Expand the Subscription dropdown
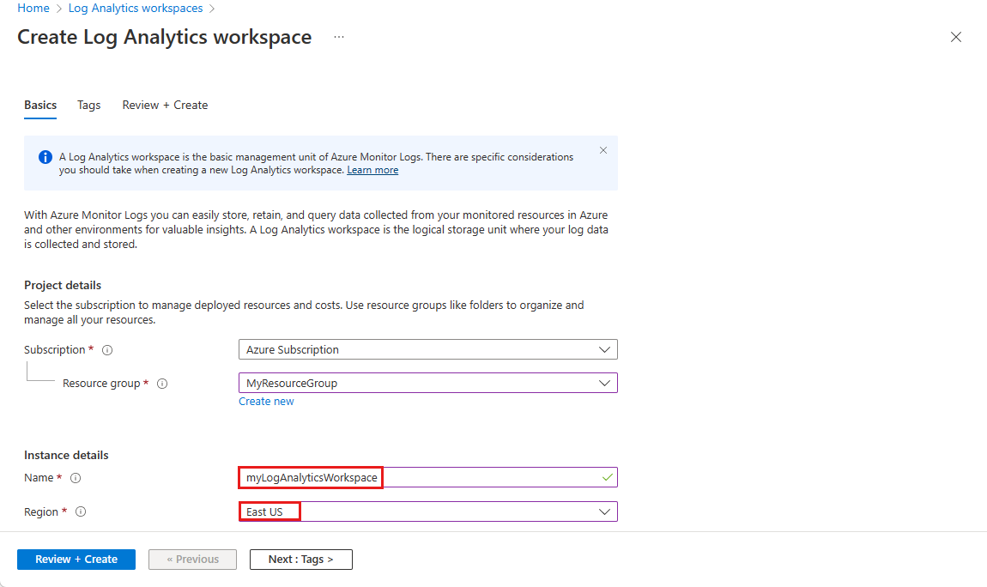987x587 pixels. (x=428, y=349)
